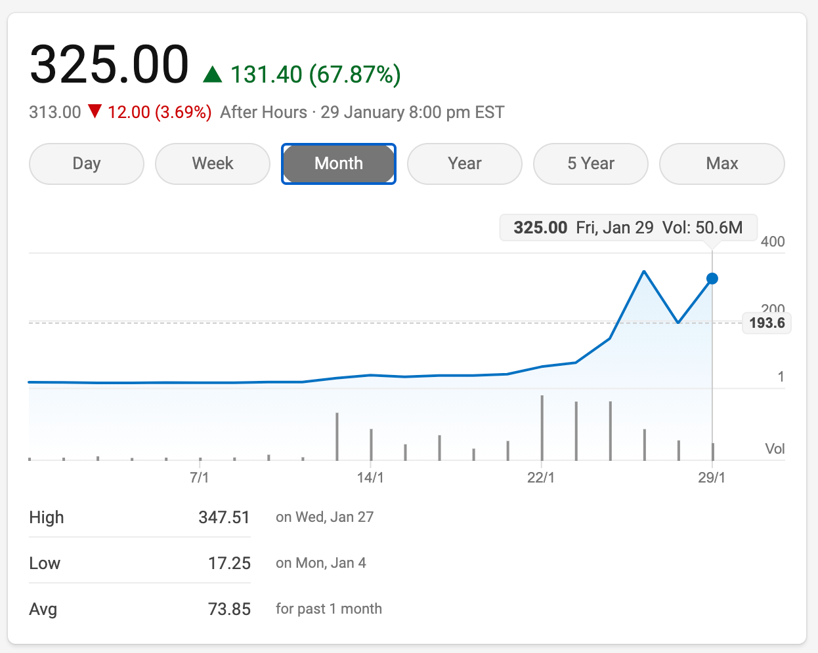Screen dimensions: 818x653
Task: Click the Low value 17.25
Action: click(x=229, y=563)
